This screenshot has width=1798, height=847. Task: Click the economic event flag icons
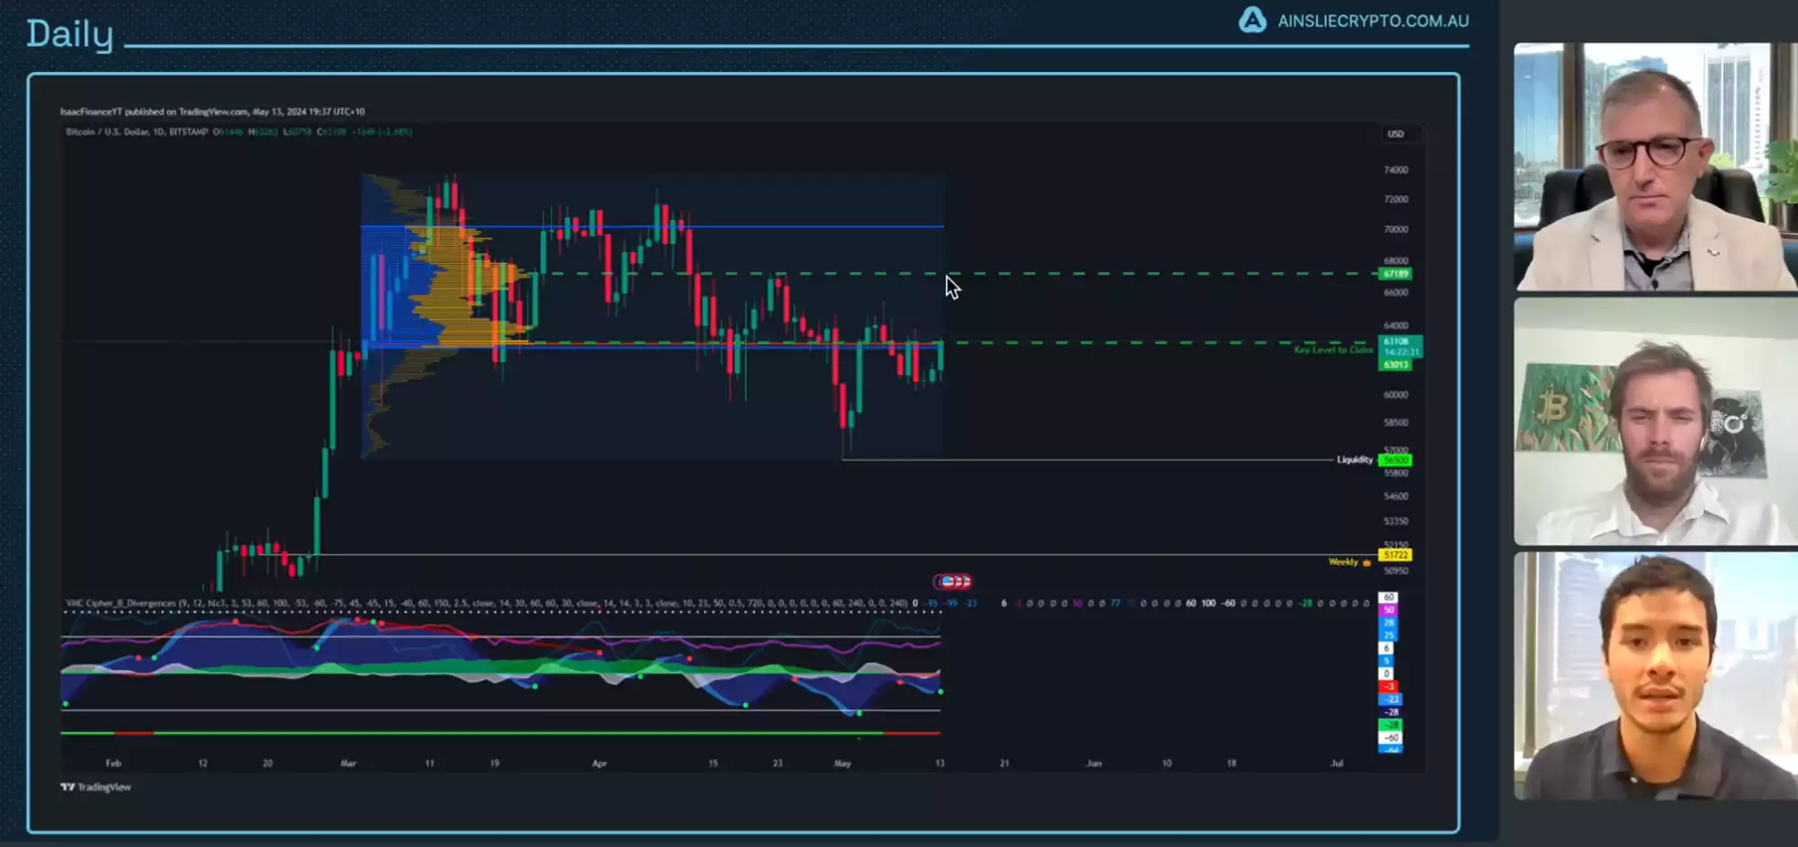coord(953,581)
